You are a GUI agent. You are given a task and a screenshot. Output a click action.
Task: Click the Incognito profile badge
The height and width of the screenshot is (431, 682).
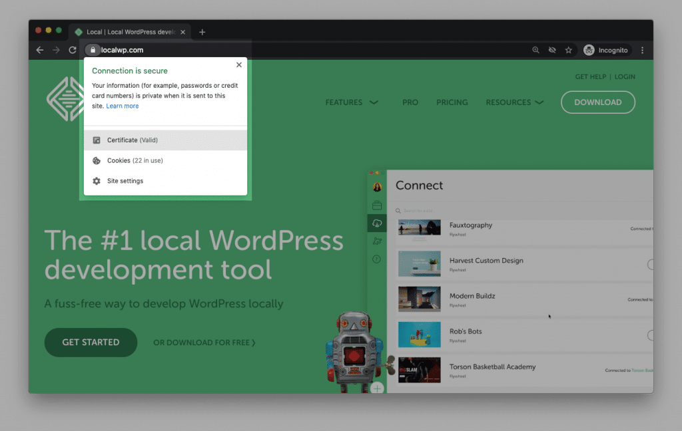coord(606,50)
